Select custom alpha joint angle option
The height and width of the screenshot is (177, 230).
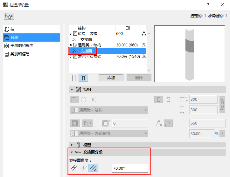pos(93,168)
